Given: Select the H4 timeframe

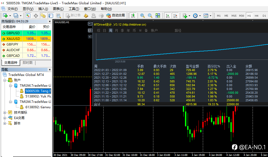Looking at the screenshot, I should (x=257, y=16).
